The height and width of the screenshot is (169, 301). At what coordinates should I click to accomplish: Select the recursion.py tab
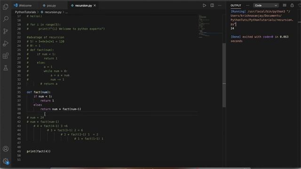[x=83, y=6]
